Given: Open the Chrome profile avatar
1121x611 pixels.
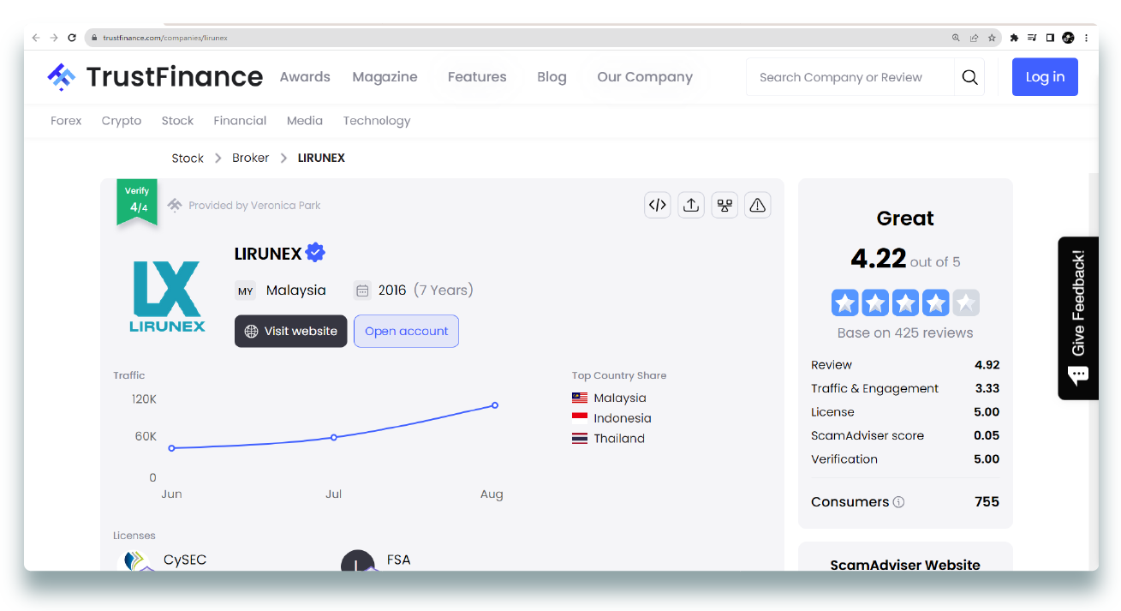Looking at the screenshot, I should [1068, 38].
